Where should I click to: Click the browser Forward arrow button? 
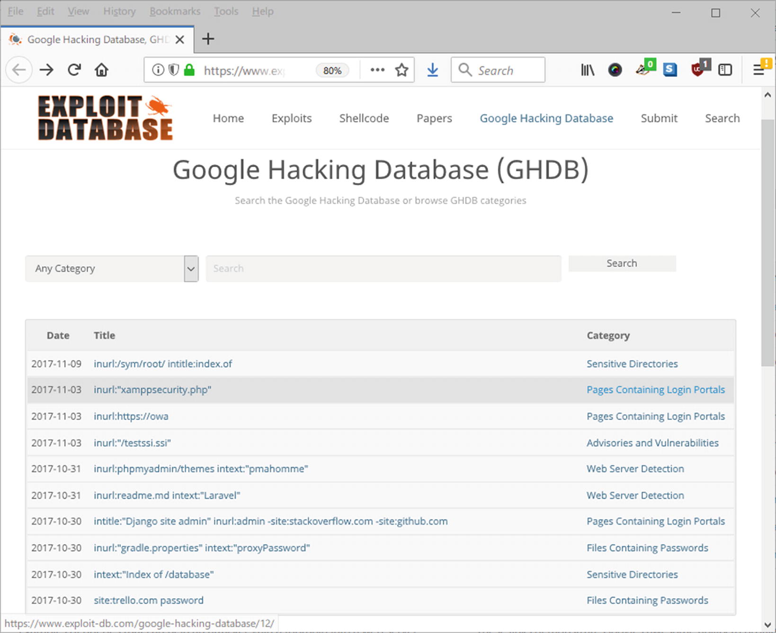46,70
